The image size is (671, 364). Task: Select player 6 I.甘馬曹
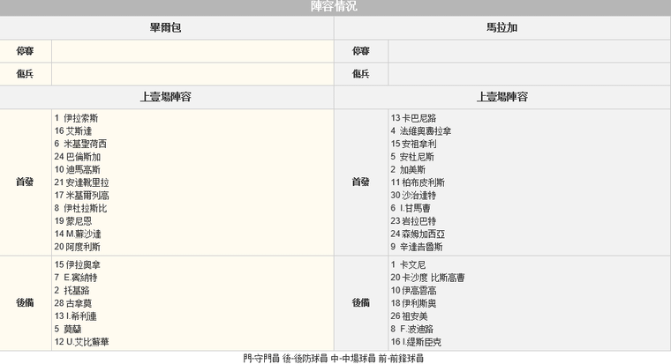[411, 208]
